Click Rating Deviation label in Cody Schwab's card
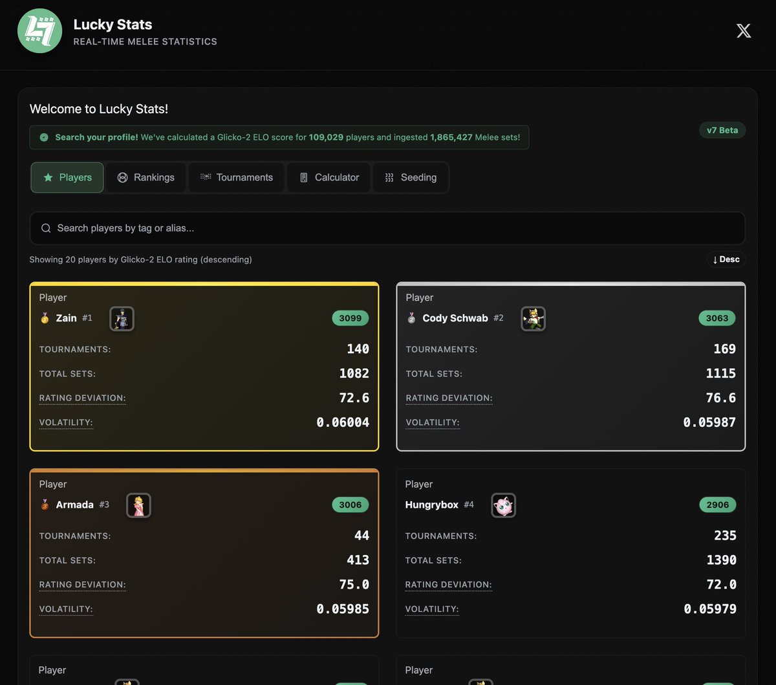The height and width of the screenshot is (685, 776). pyautogui.click(x=449, y=398)
